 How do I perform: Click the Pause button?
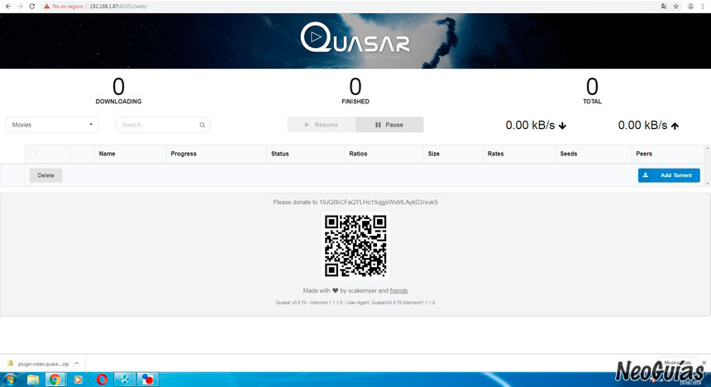click(389, 125)
